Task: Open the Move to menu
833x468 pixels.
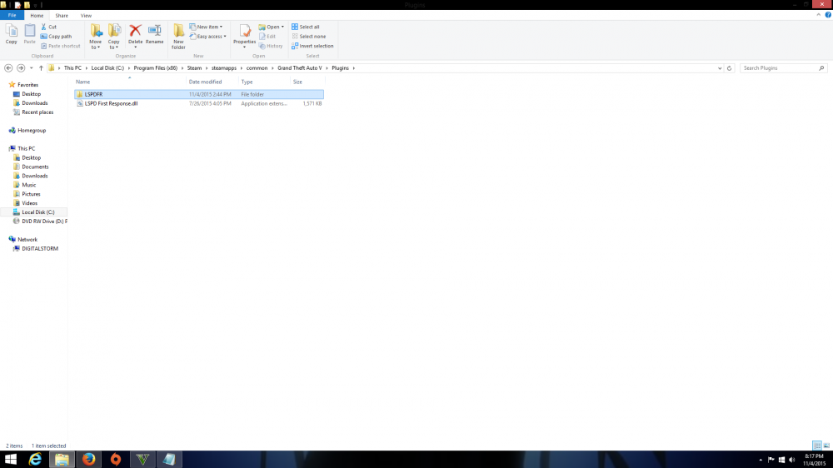Action: click(96, 37)
